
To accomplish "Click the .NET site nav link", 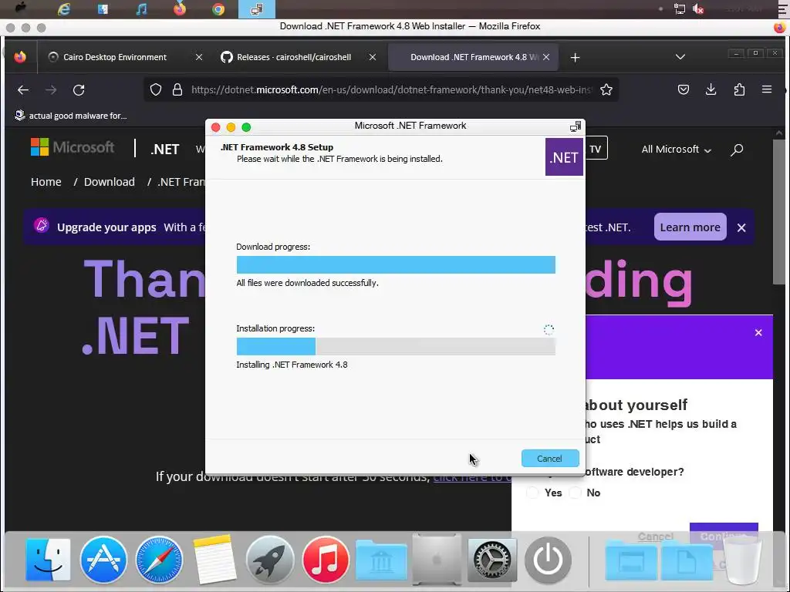I will tap(165, 150).
